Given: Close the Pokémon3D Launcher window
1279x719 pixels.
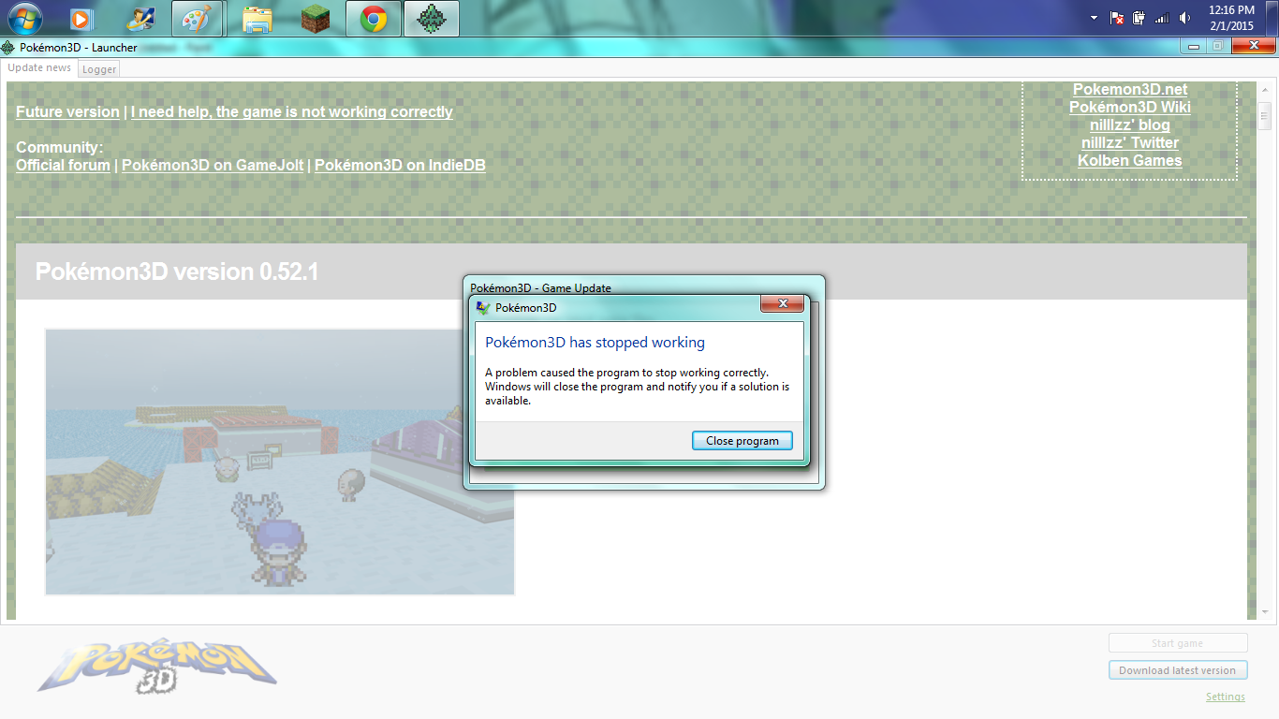Looking at the screenshot, I should point(1253,45).
